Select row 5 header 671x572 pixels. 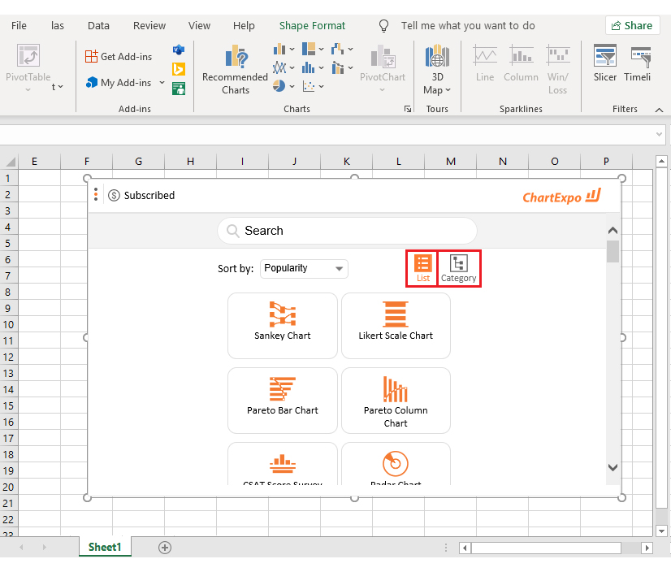pyautogui.click(x=8, y=244)
